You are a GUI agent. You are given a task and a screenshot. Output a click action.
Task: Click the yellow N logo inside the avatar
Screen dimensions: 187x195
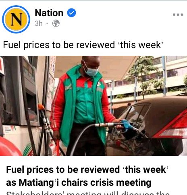point(16,19)
